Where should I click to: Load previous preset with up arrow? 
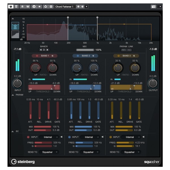[78, 7]
